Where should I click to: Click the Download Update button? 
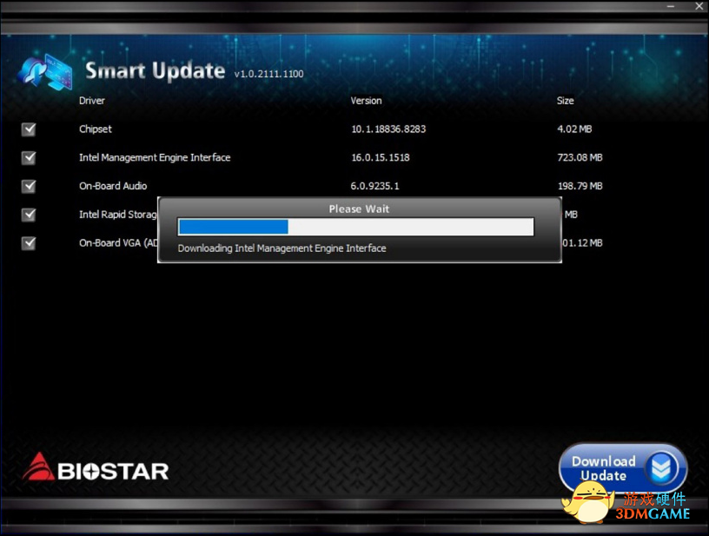pyautogui.click(x=623, y=467)
